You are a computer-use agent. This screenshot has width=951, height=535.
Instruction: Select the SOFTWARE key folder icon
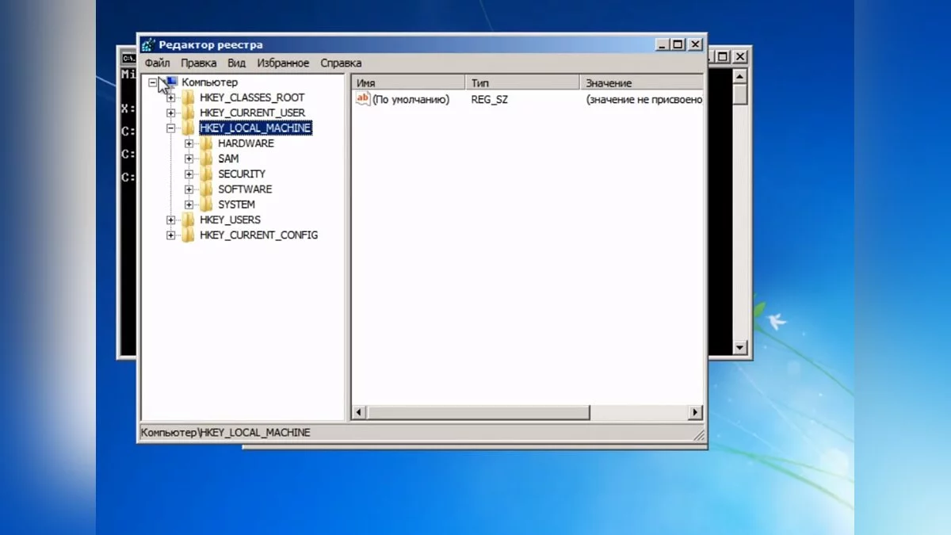(206, 189)
